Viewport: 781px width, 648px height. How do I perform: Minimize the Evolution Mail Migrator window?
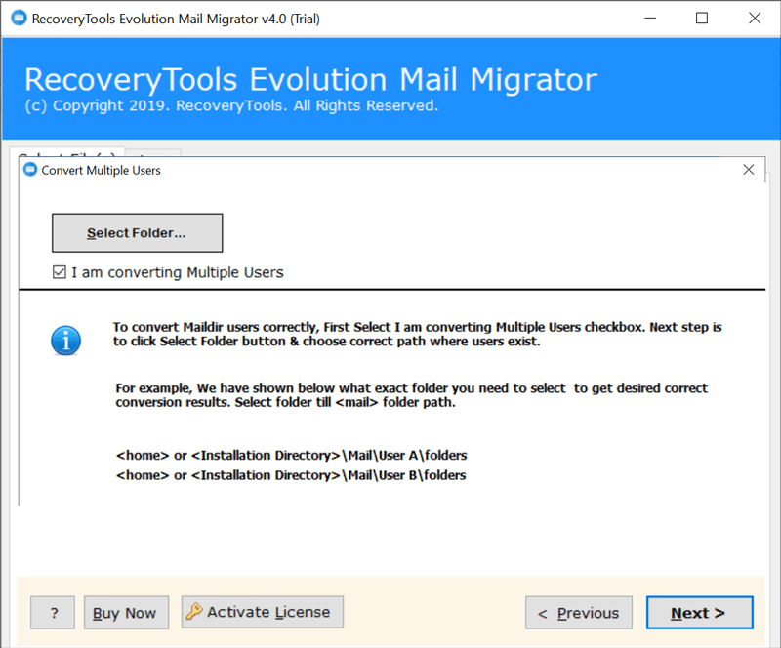pos(650,19)
